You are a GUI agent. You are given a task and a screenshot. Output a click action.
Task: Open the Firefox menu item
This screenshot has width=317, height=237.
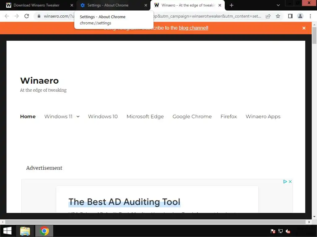coord(229,116)
